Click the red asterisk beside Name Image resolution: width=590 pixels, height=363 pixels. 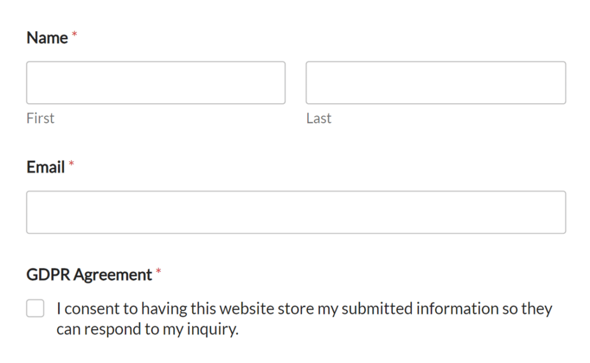74,36
